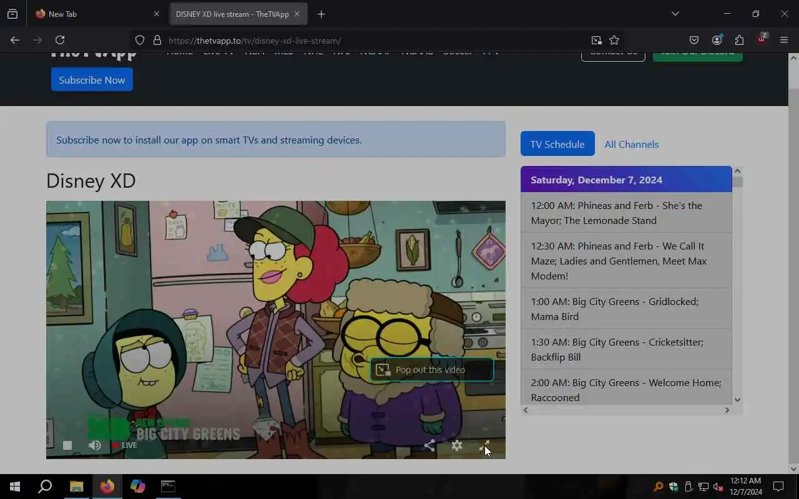The width and height of the screenshot is (799, 499).
Task: Click schedule horizontal scroll left arrow
Action: pos(526,410)
